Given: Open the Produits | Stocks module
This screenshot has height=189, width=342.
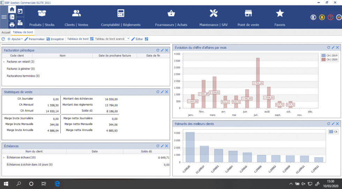Looking at the screenshot, I should click(x=42, y=17).
